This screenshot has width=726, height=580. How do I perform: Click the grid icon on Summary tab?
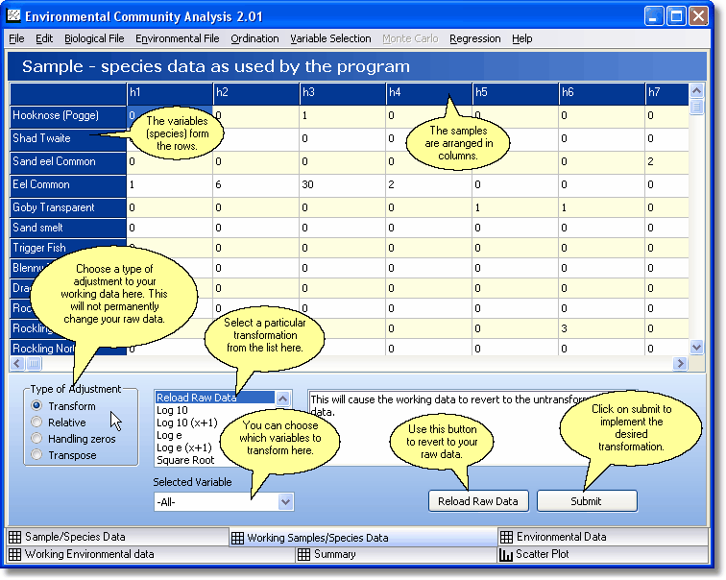click(303, 554)
